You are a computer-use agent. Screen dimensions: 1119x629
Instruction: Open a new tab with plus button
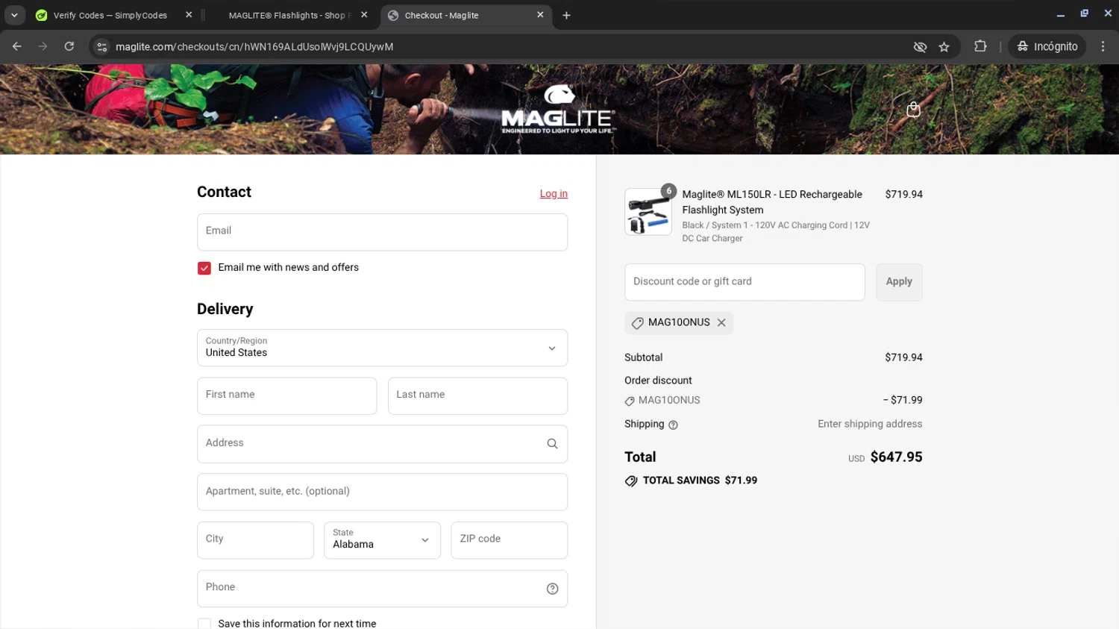pos(566,15)
